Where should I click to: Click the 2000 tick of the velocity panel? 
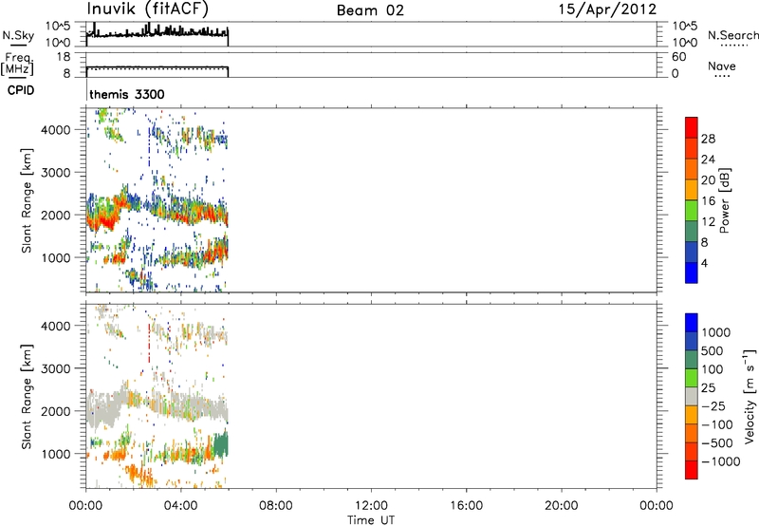[x=56, y=411]
